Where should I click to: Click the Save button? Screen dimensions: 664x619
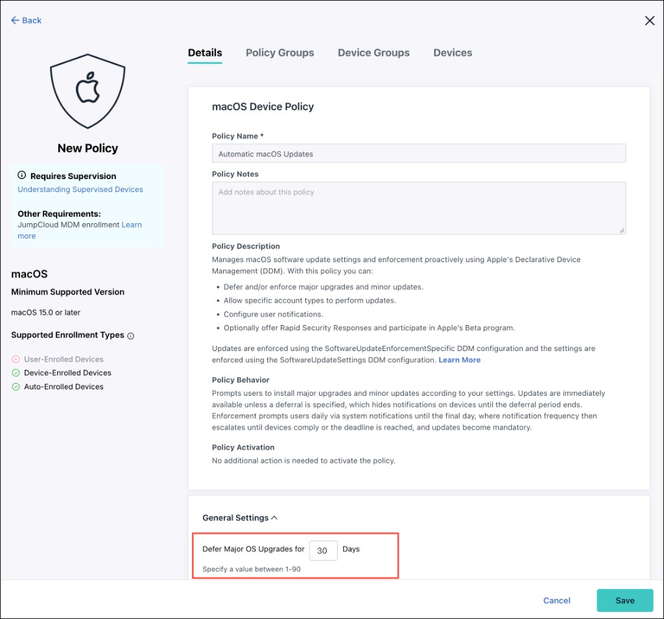(x=625, y=600)
